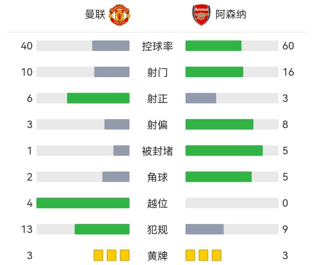Screen dimensions: 315x265
Task: Click Arsenal's 控球率 possession bar
Action: point(213,45)
